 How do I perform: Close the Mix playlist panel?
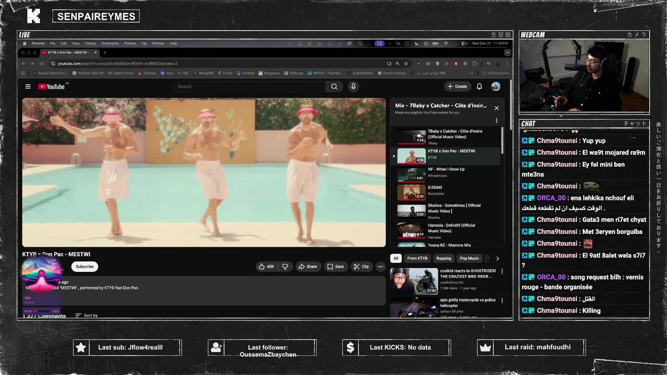(497, 108)
